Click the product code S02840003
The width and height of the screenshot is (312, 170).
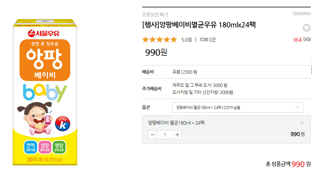[301, 14]
